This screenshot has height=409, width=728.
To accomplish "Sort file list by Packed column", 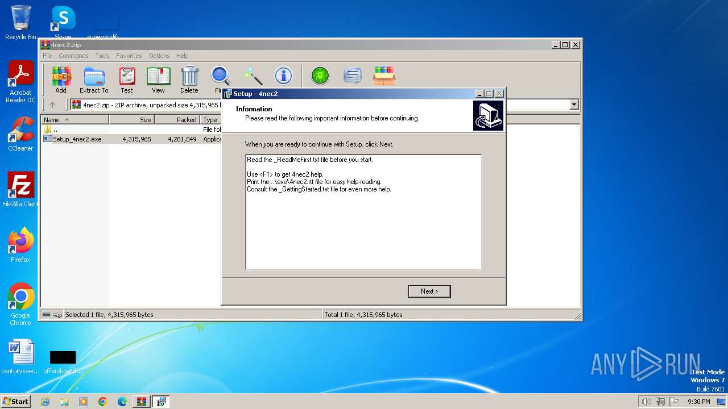I will tap(177, 120).
